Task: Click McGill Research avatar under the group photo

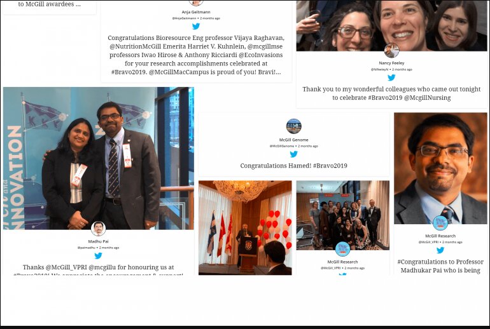Action: (x=343, y=249)
